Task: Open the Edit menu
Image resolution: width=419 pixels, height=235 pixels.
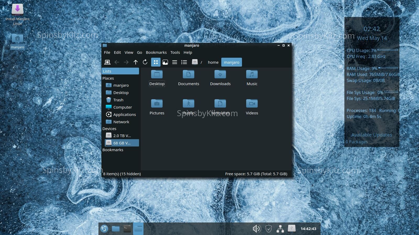Action: [117, 52]
